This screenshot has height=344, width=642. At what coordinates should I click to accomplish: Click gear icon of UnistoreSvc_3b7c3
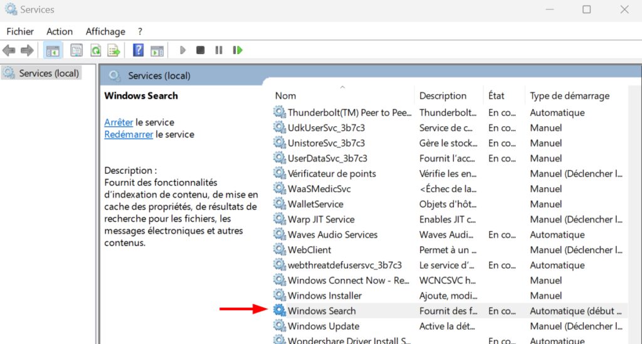(280, 142)
